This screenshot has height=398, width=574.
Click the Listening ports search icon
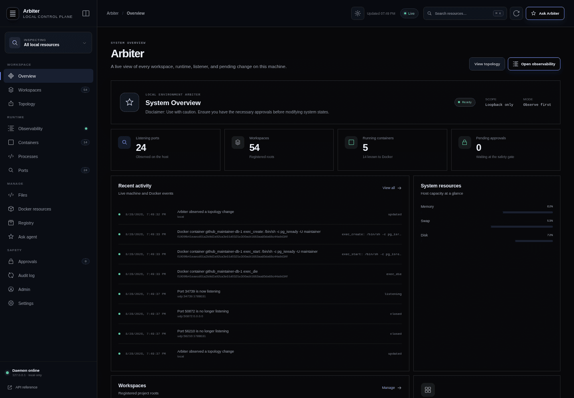[124, 142]
